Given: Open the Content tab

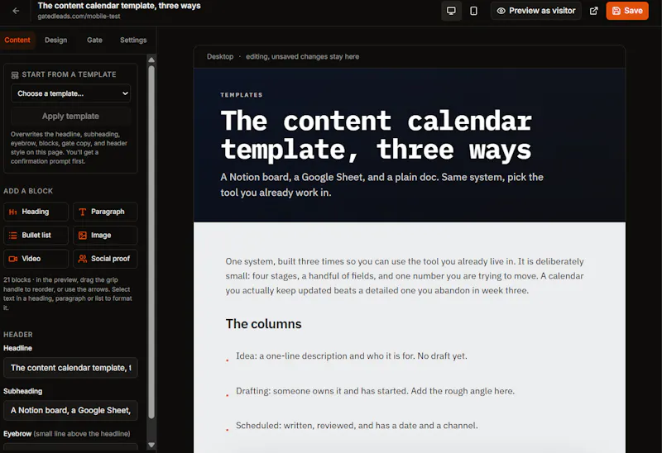Looking at the screenshot, I should [17, 40].
